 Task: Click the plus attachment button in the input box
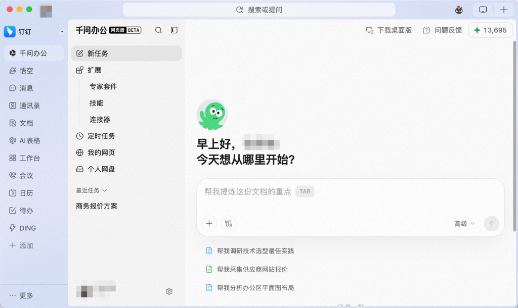coord(209,224)
